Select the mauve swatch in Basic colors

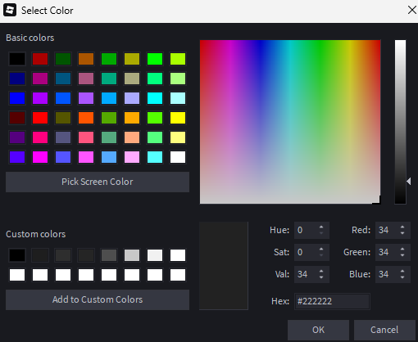(86, 79)
